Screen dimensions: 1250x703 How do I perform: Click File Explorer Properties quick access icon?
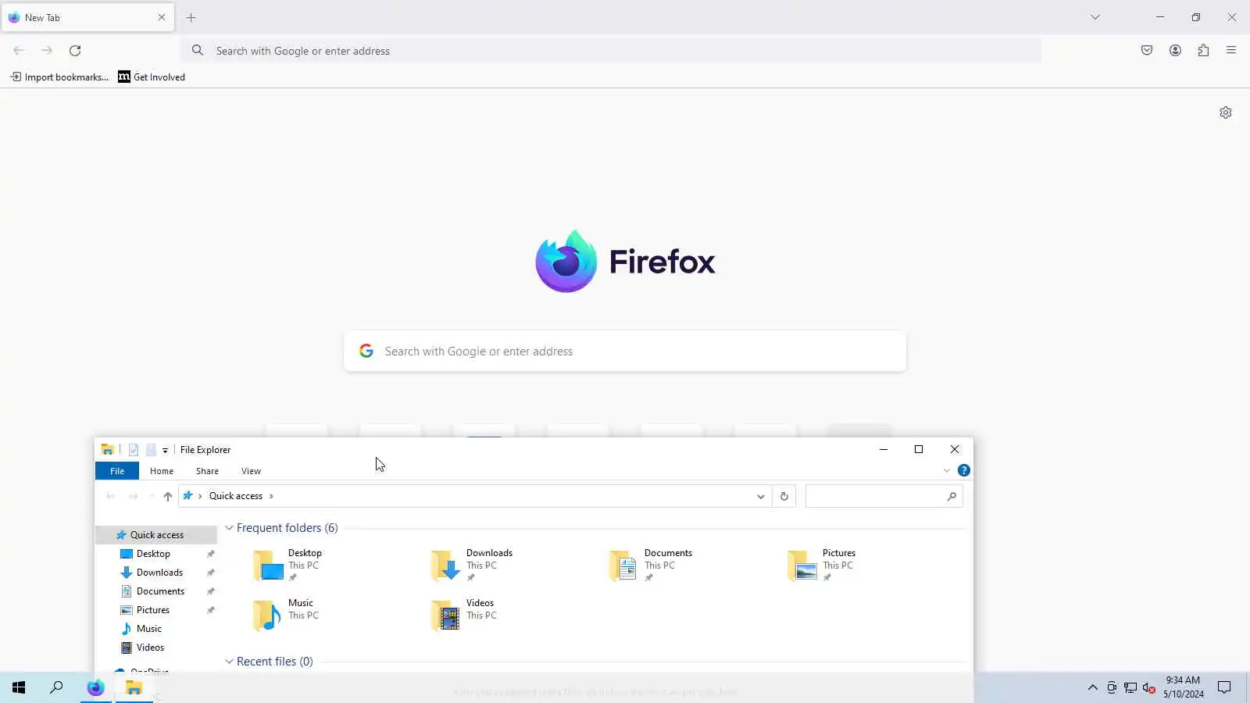click(134, 450)
